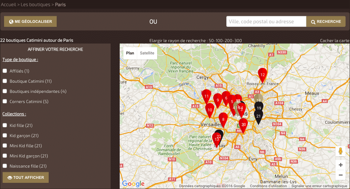Click the Type de boutique heading

[x=20, y=59]
